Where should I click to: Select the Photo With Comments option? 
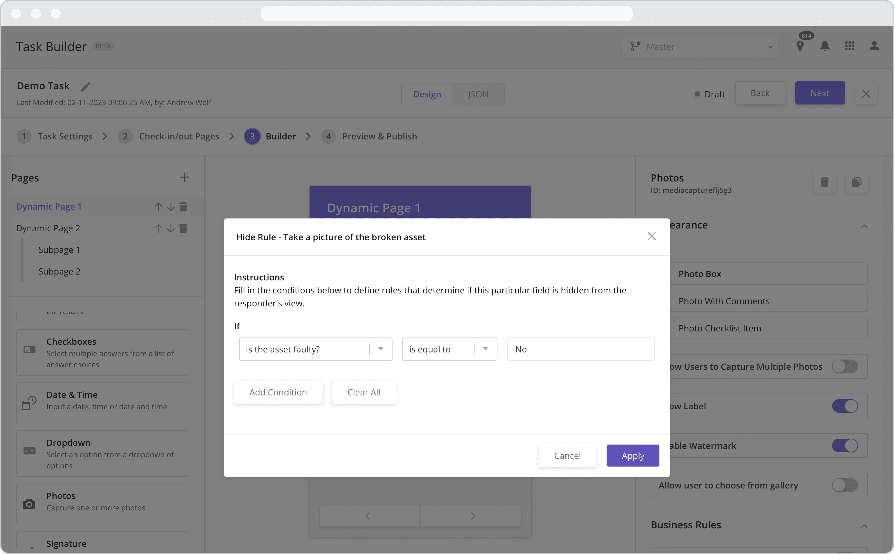[769, 301]
